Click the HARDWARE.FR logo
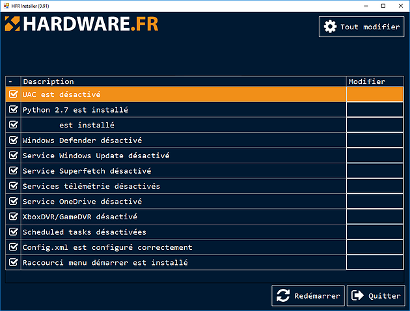410x311 pixels. point(81,24)
